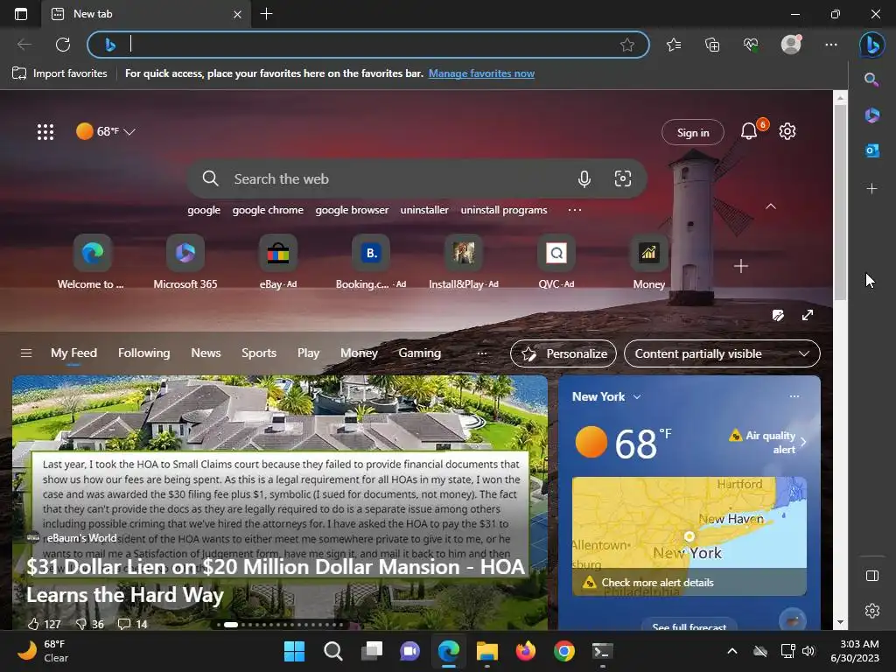Screen dimensions: 896x672
Task: Show more search suggestions ellipsis
Action: tap(574, 210)
